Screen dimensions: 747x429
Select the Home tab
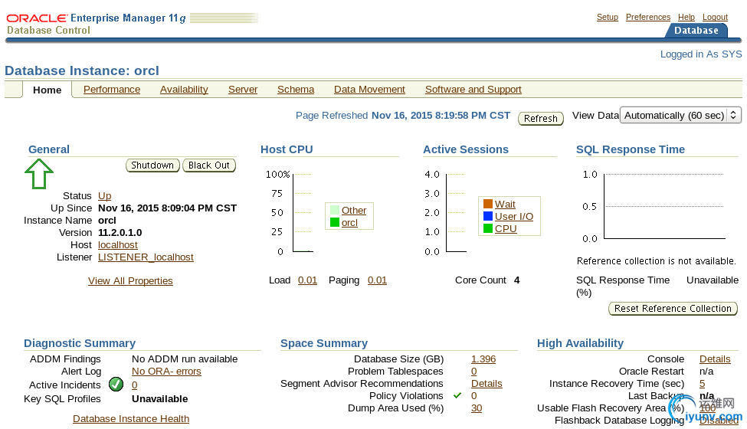click(x=48, y=90)
